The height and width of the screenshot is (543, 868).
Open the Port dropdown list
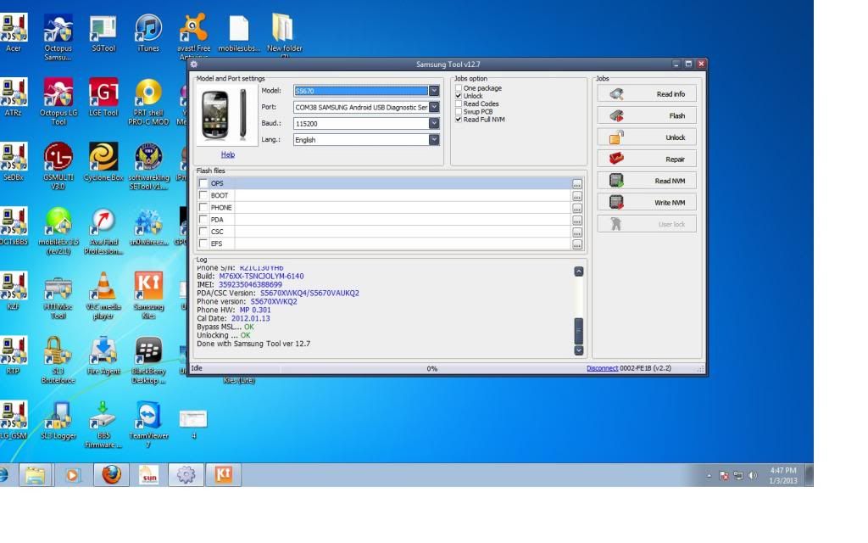click(434, 107)
